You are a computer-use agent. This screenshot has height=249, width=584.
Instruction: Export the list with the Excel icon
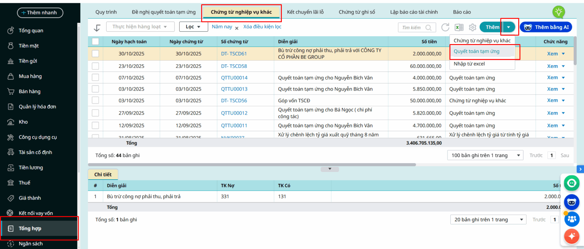[x=459, y=27]
